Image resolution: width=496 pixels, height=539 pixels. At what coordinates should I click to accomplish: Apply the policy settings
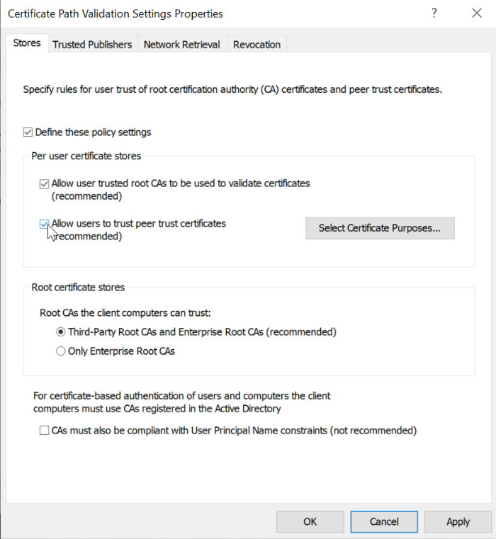click(x=458, y=521)
